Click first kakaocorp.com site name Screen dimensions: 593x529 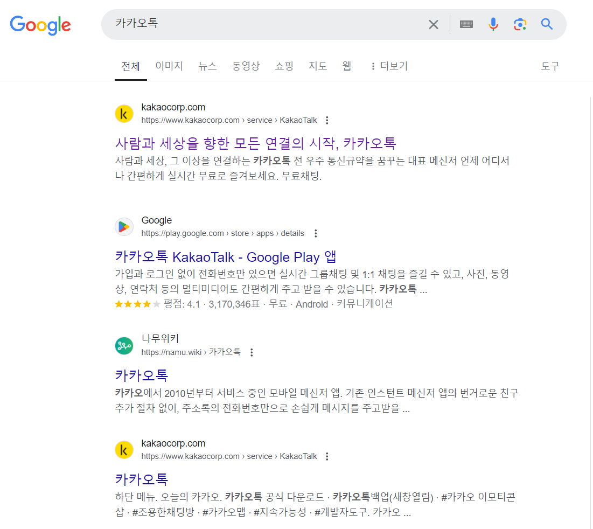tap(173, 107)
